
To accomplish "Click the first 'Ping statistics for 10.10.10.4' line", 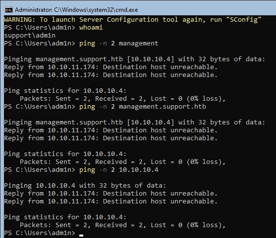I will pyautogui.click(x=65, y=91).
